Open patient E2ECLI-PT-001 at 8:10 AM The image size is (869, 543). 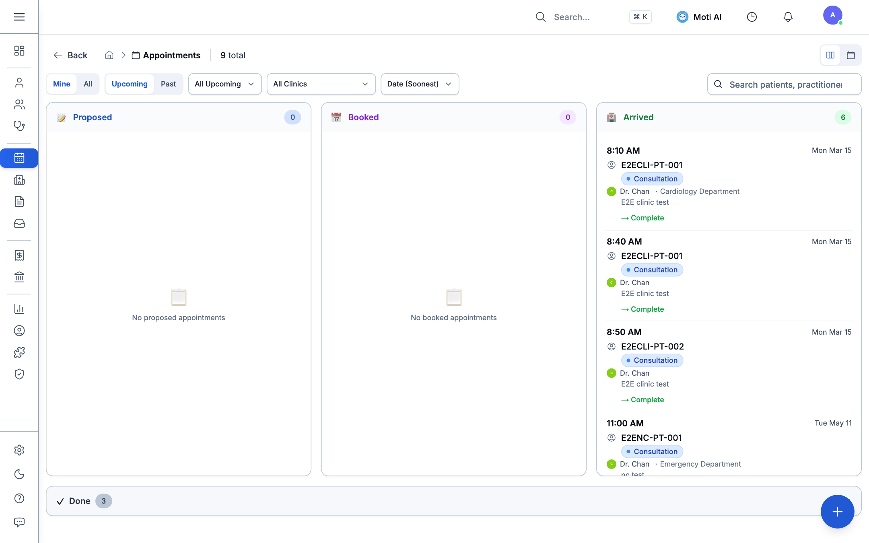pyautogui.click(x=652, y=165)
